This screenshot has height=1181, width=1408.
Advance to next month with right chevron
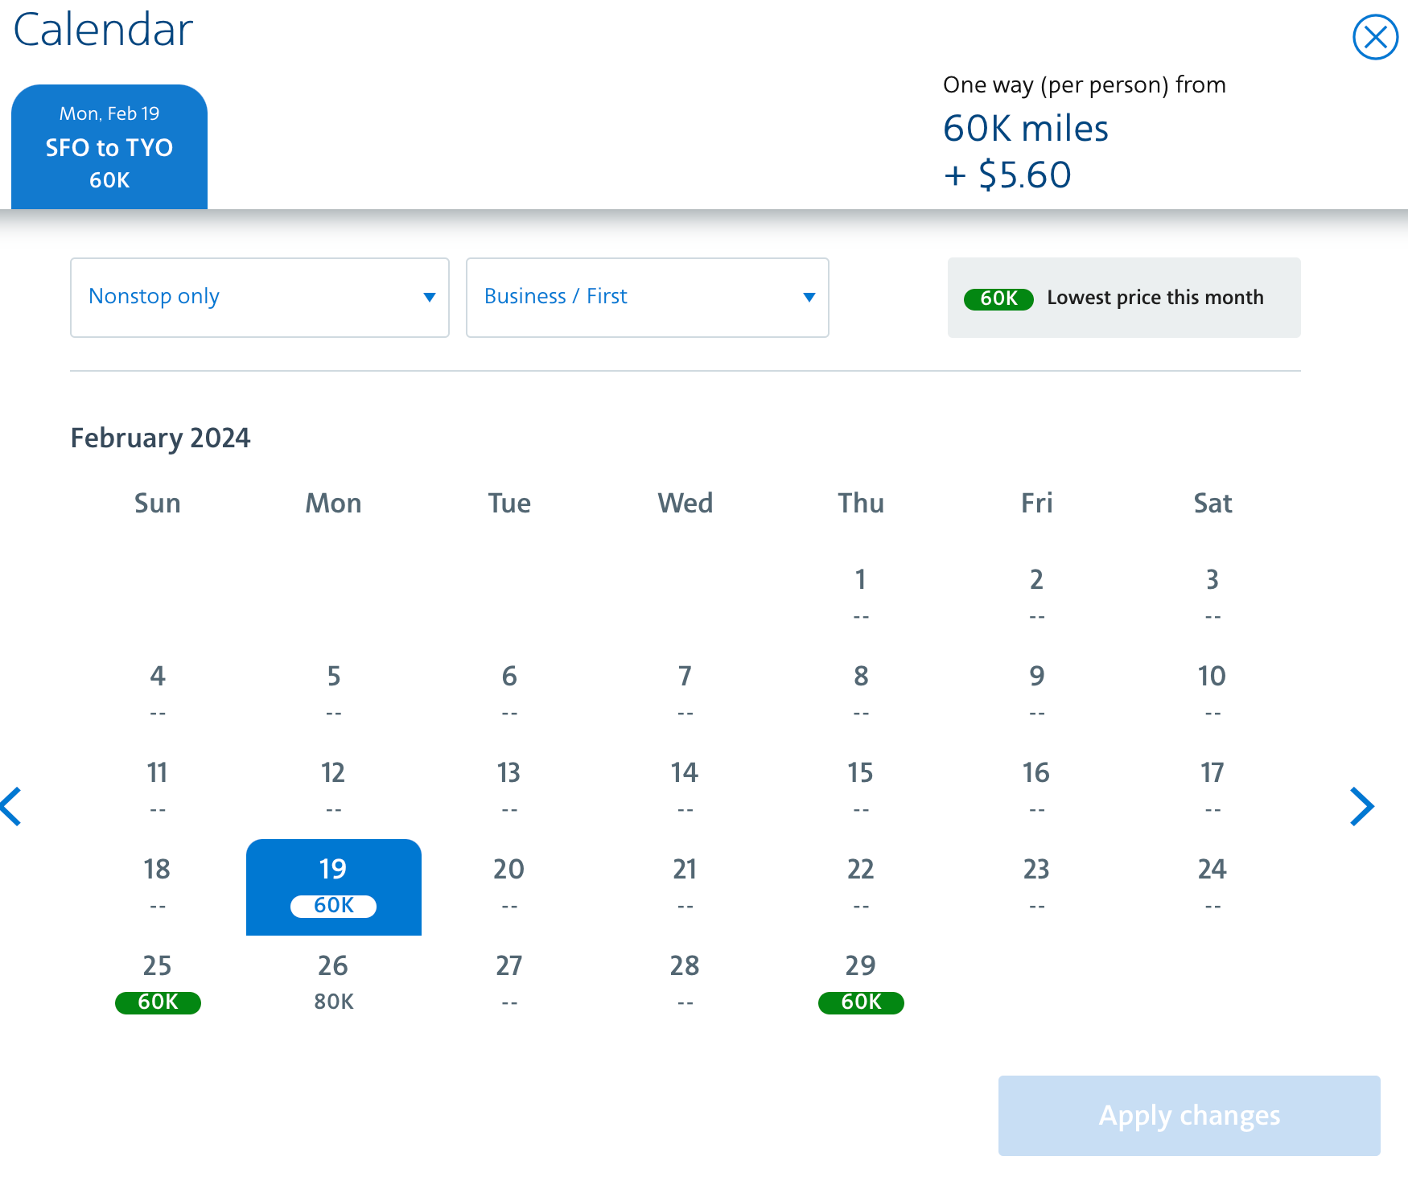click(x=1361, y=806)
